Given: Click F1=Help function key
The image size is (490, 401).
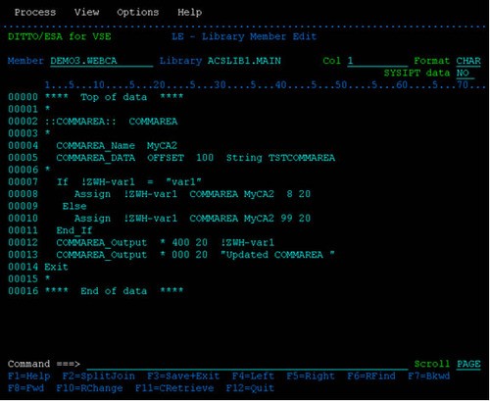Looking at the screenshot, I should [x=29, y=376].
